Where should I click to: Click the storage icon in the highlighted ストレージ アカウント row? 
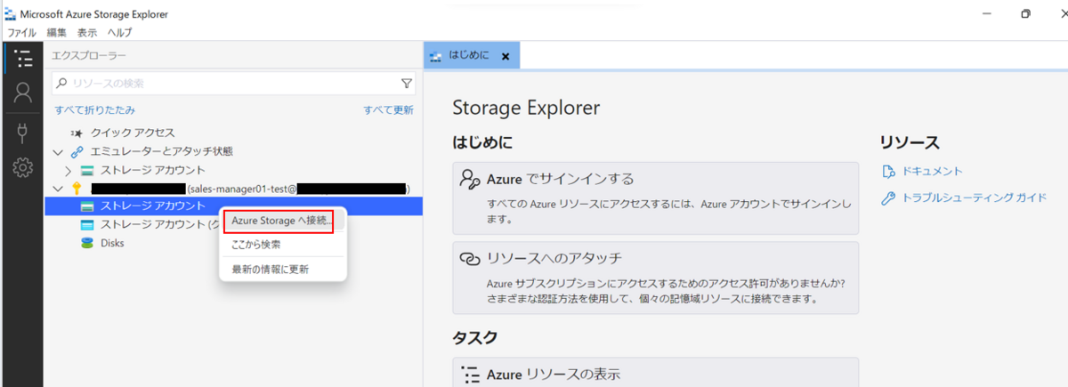click(87, 206)
